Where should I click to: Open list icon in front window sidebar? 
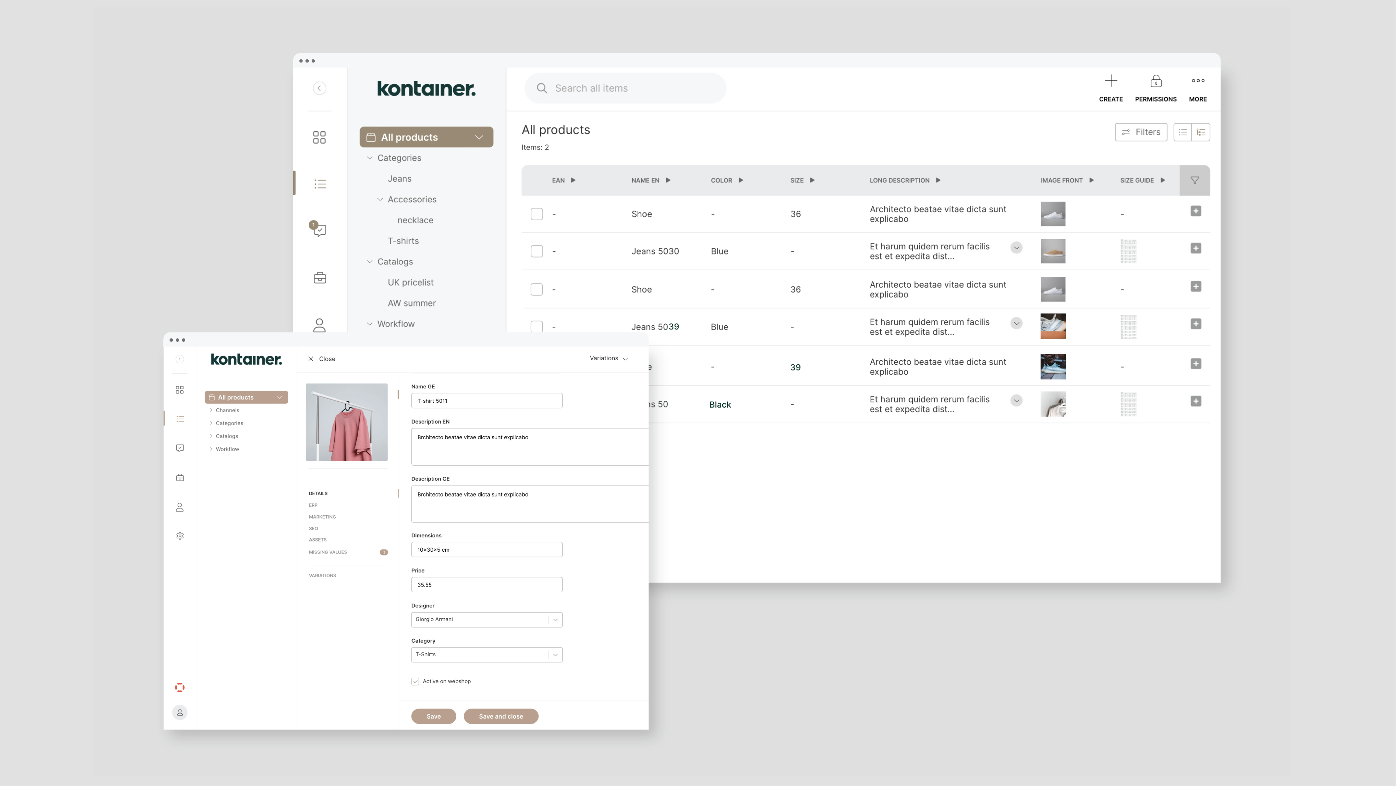click(x=180, y=419)
